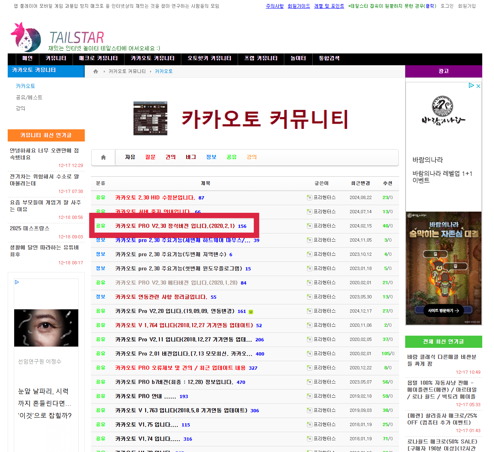Open popular post 생활에 달인 따라하는 유튜버 최후
The width and height of the screenshot is (494, 452).
[45, 251]
